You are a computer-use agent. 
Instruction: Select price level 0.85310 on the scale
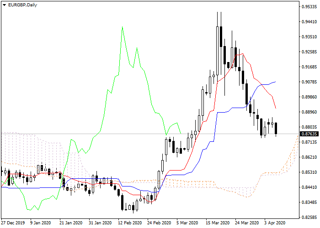309,172
